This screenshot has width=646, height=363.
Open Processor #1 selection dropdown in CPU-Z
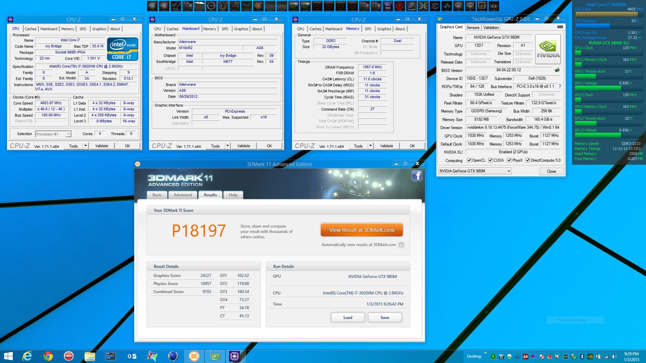(53, 134)
